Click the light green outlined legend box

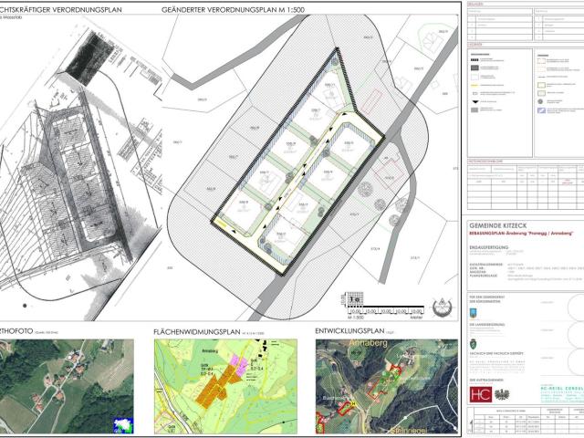pyautogui.click(x=541, y=93)
